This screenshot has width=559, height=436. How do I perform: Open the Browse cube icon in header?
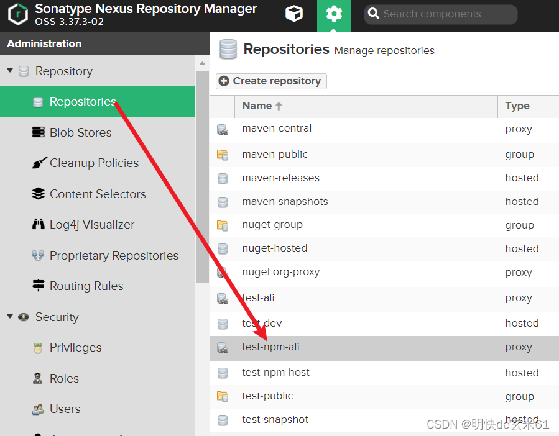(294, 14)
